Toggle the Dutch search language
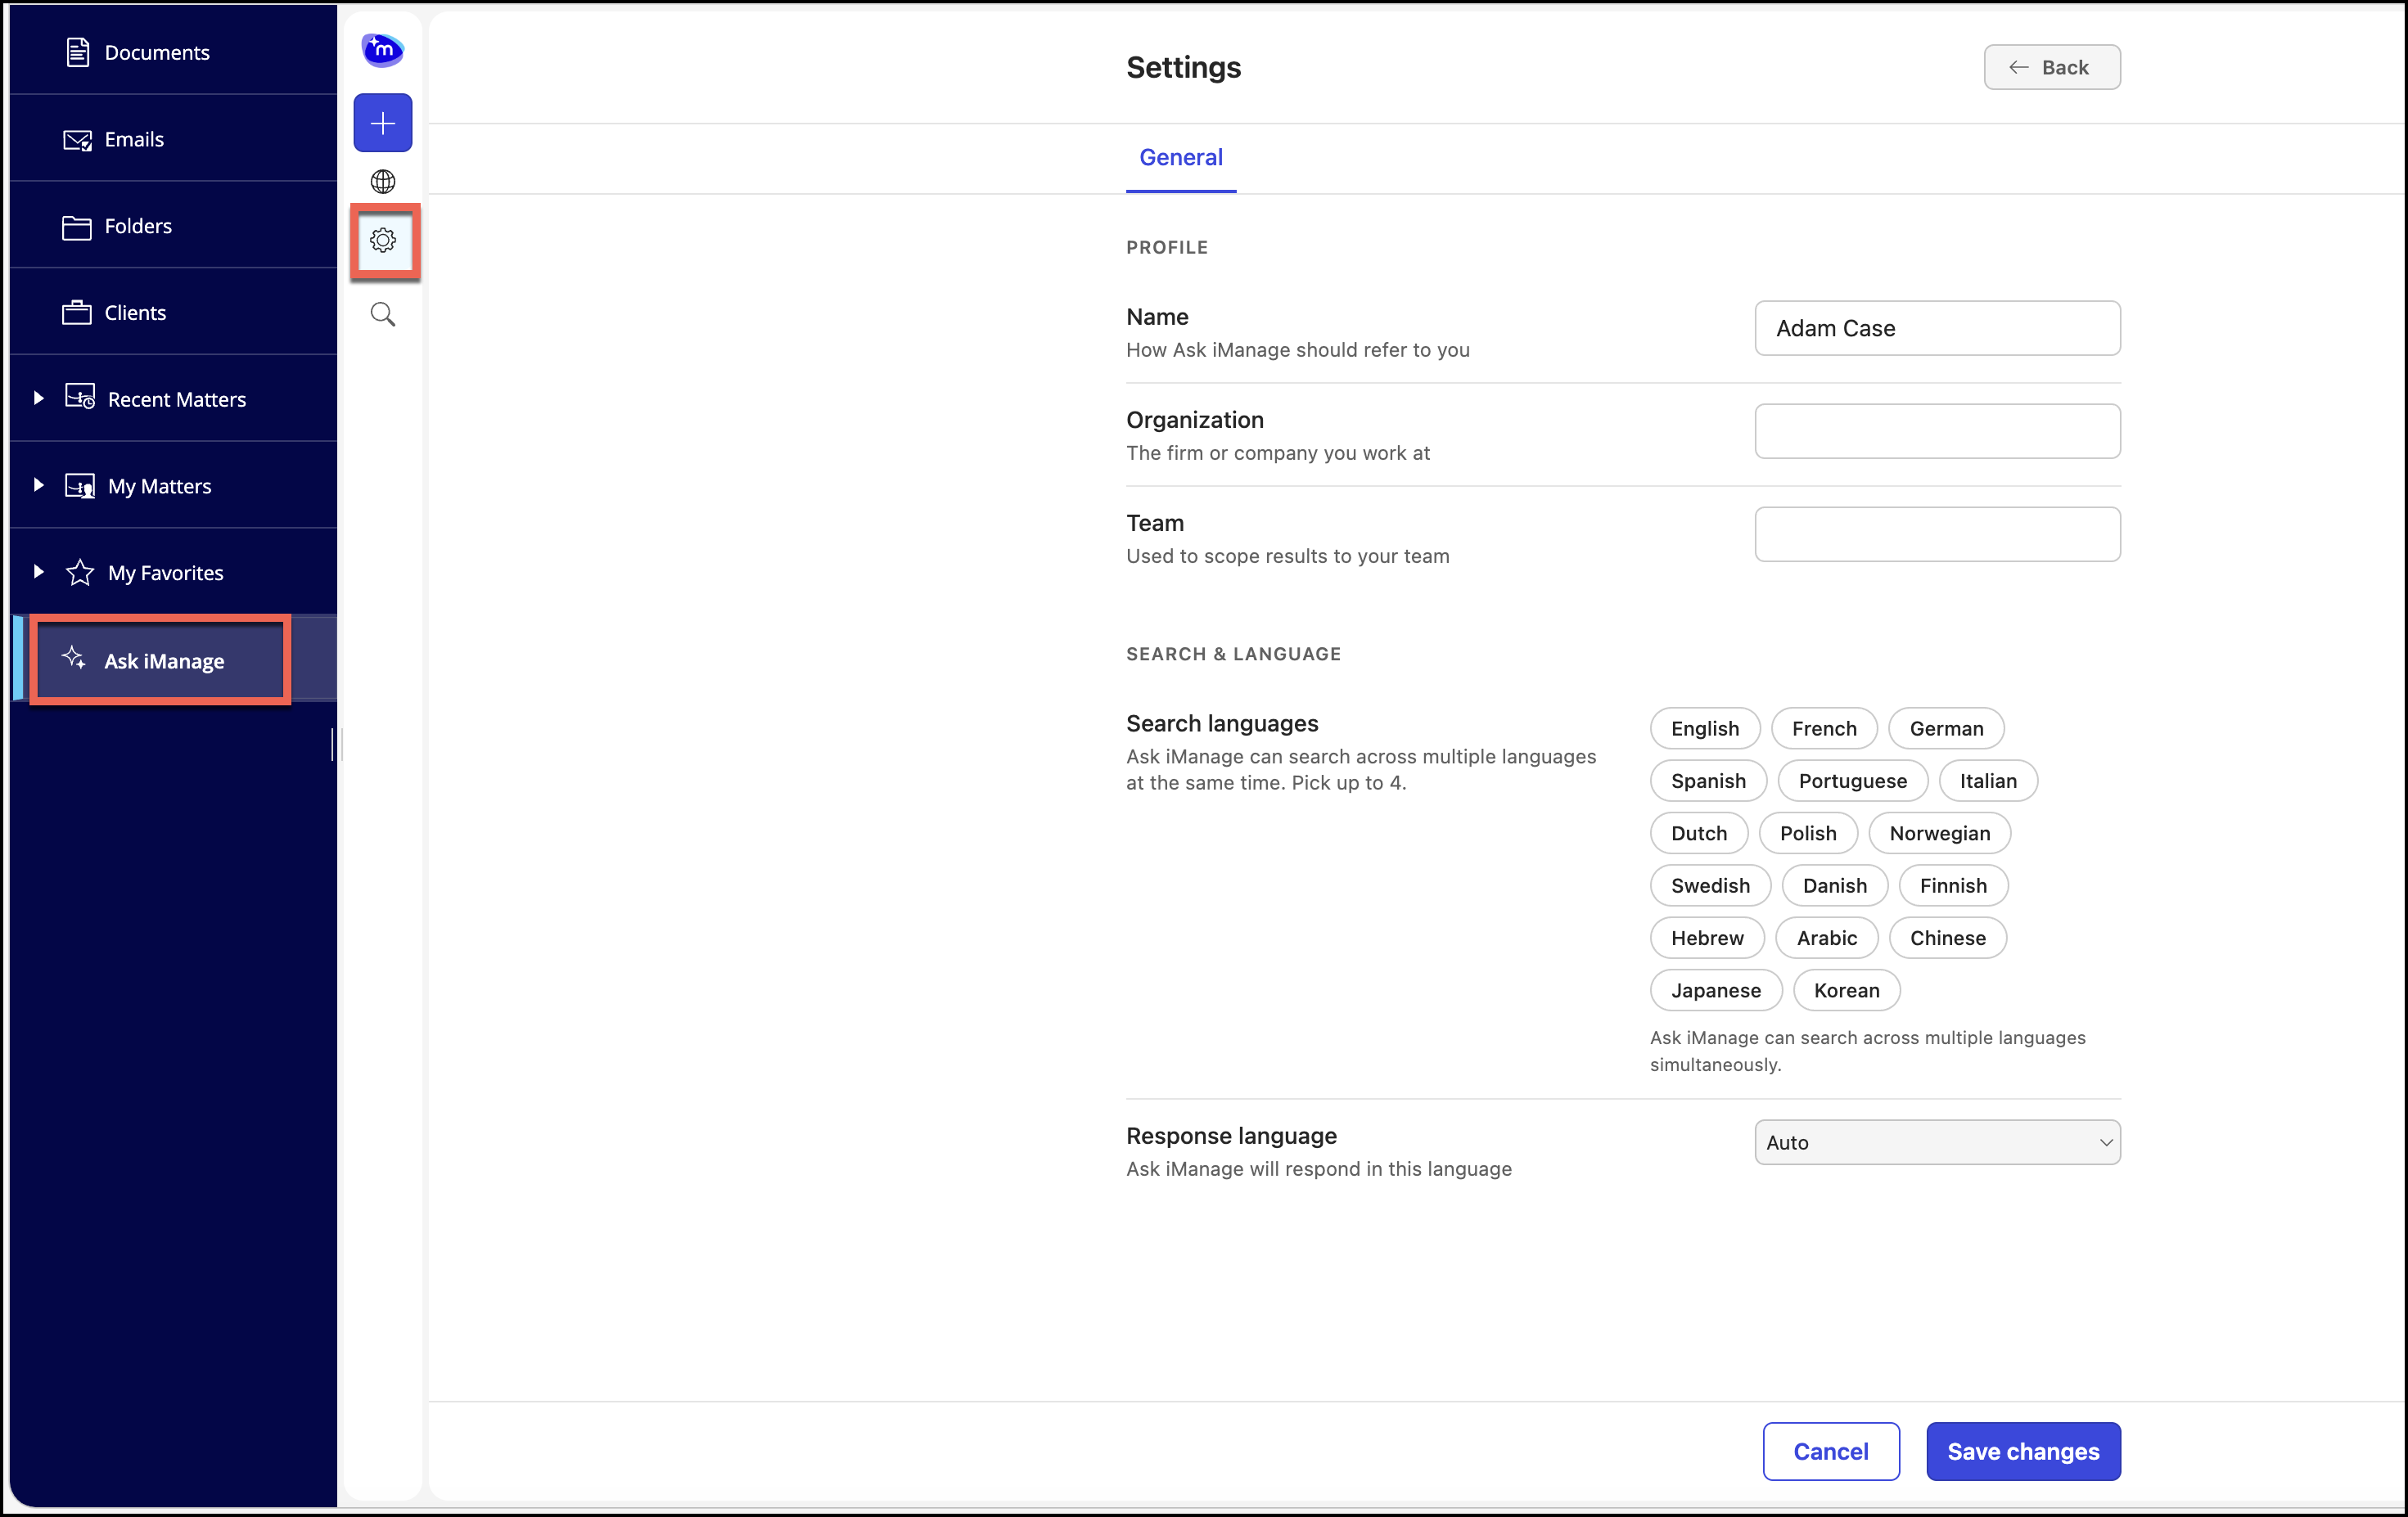This screenshot has width=2408, height=1517. [1698, 833]
